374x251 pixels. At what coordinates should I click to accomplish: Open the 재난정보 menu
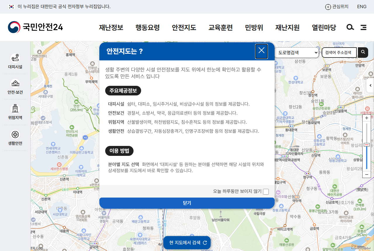pos(111,27)
